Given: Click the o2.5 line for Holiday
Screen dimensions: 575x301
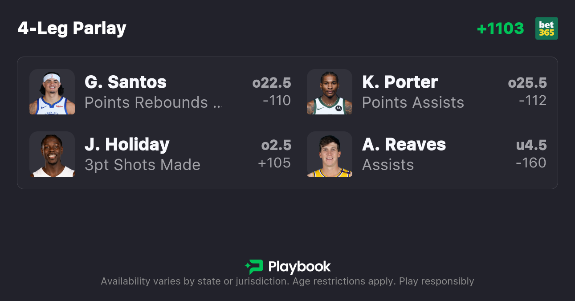Looking at the screenshot, I should (276, 145).
